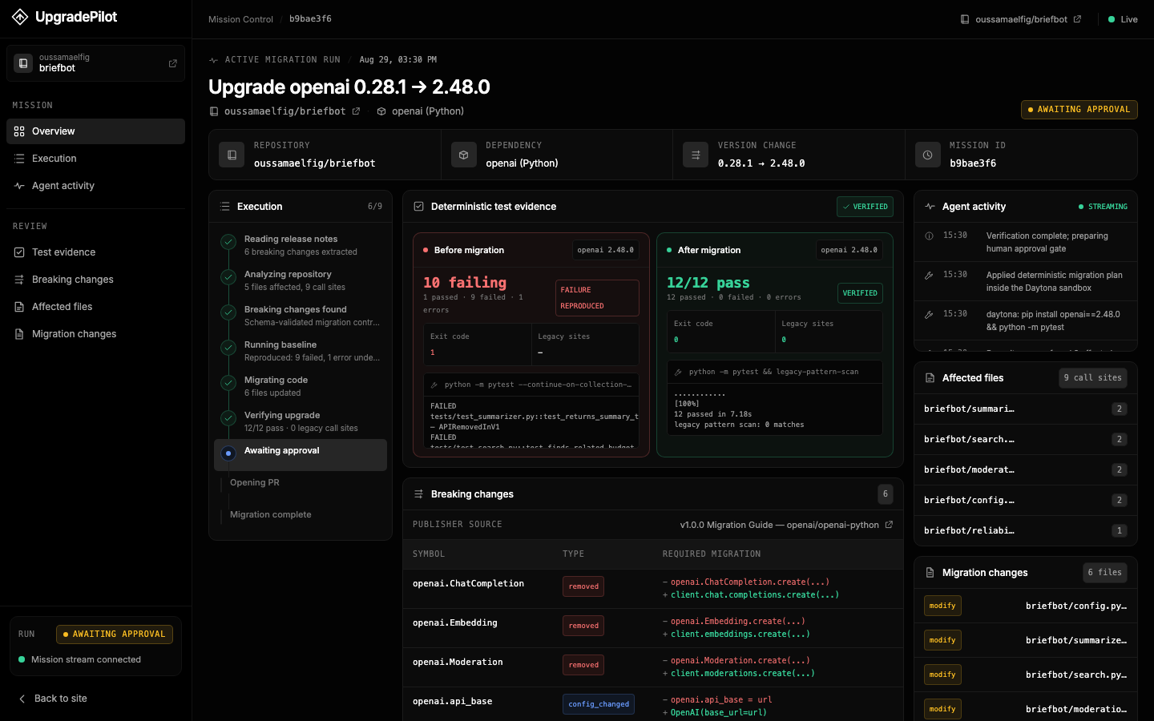Click the Awaiting Approval badge in sidebar run card

pyautogui.click(x=115, y=634)
